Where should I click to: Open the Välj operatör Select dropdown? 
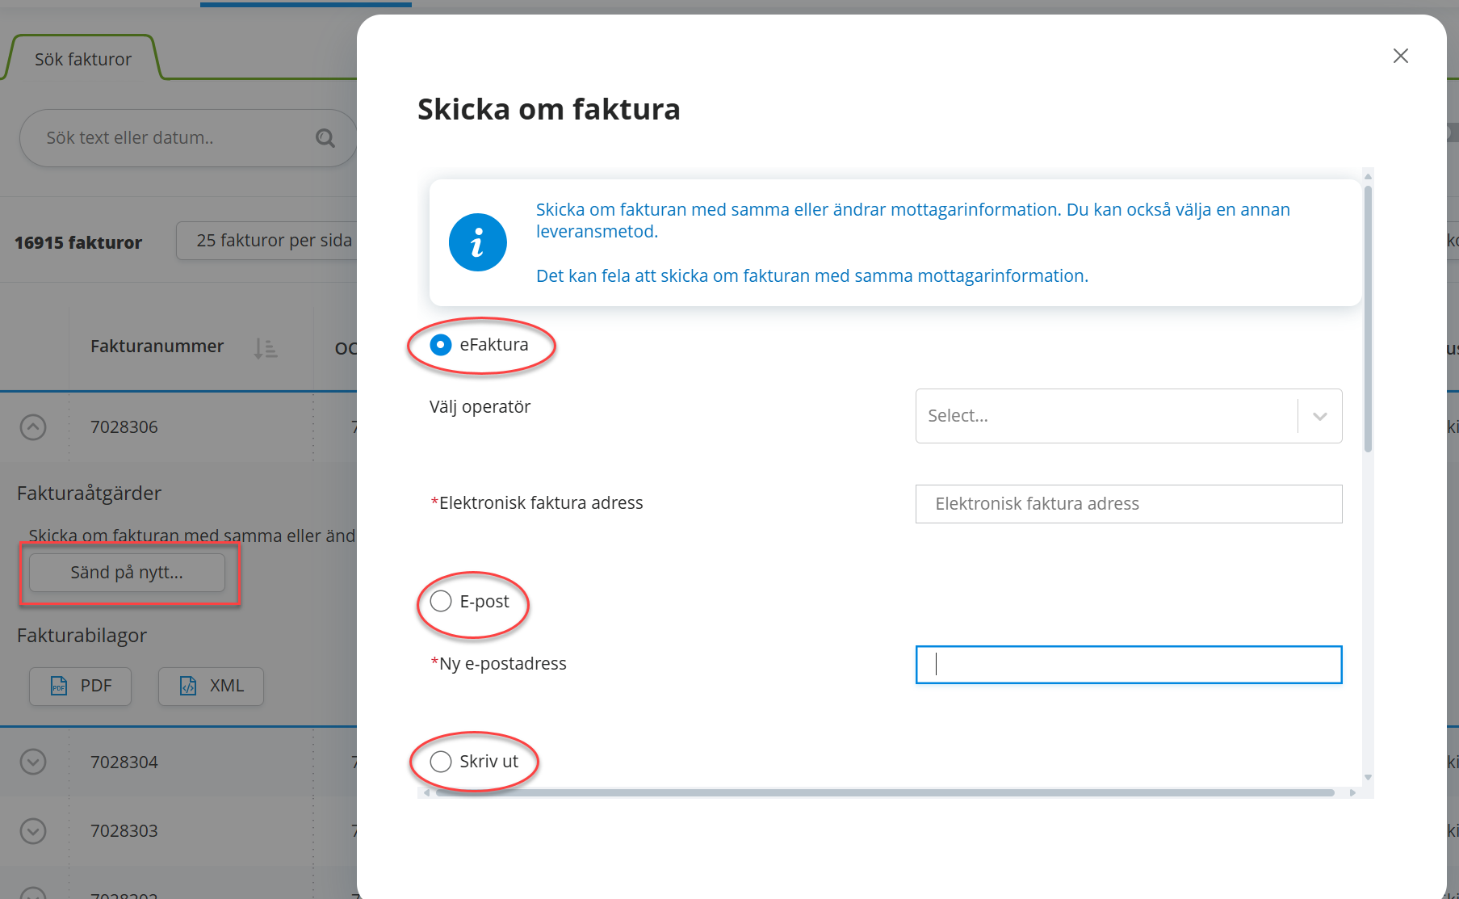(1128, 416)
